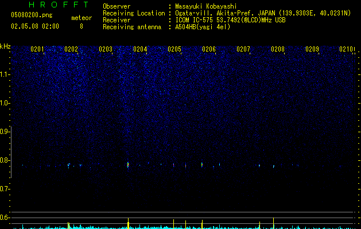The width and height of the screenshot is (361, 229).
Task: Click the HROFFT title text
Action: pos(59,5)
